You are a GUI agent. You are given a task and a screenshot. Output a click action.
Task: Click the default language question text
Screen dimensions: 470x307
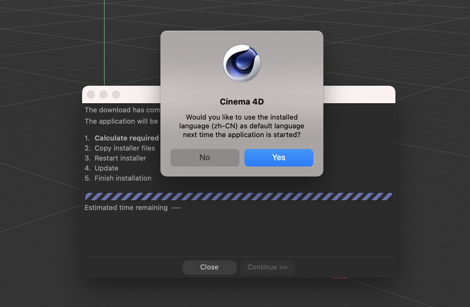(x=242, y=126)
